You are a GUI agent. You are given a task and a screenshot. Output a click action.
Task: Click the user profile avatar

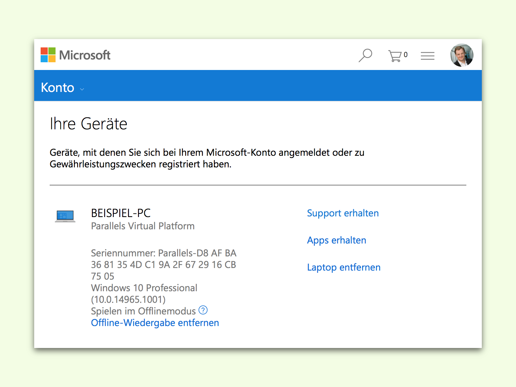[x=462, y=55]
